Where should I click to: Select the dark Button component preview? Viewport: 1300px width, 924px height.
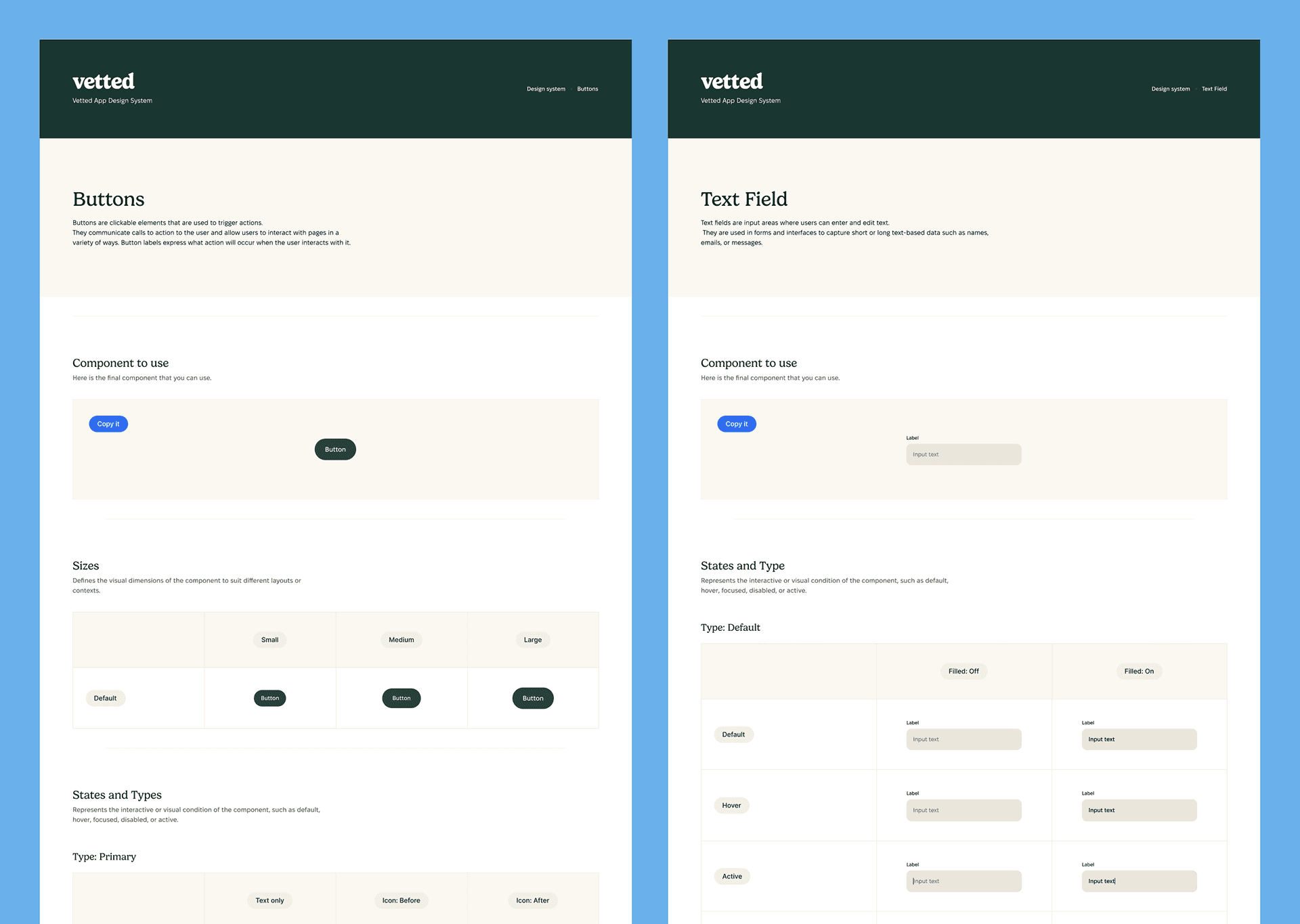pyautogui.click(x=334, y=449)
